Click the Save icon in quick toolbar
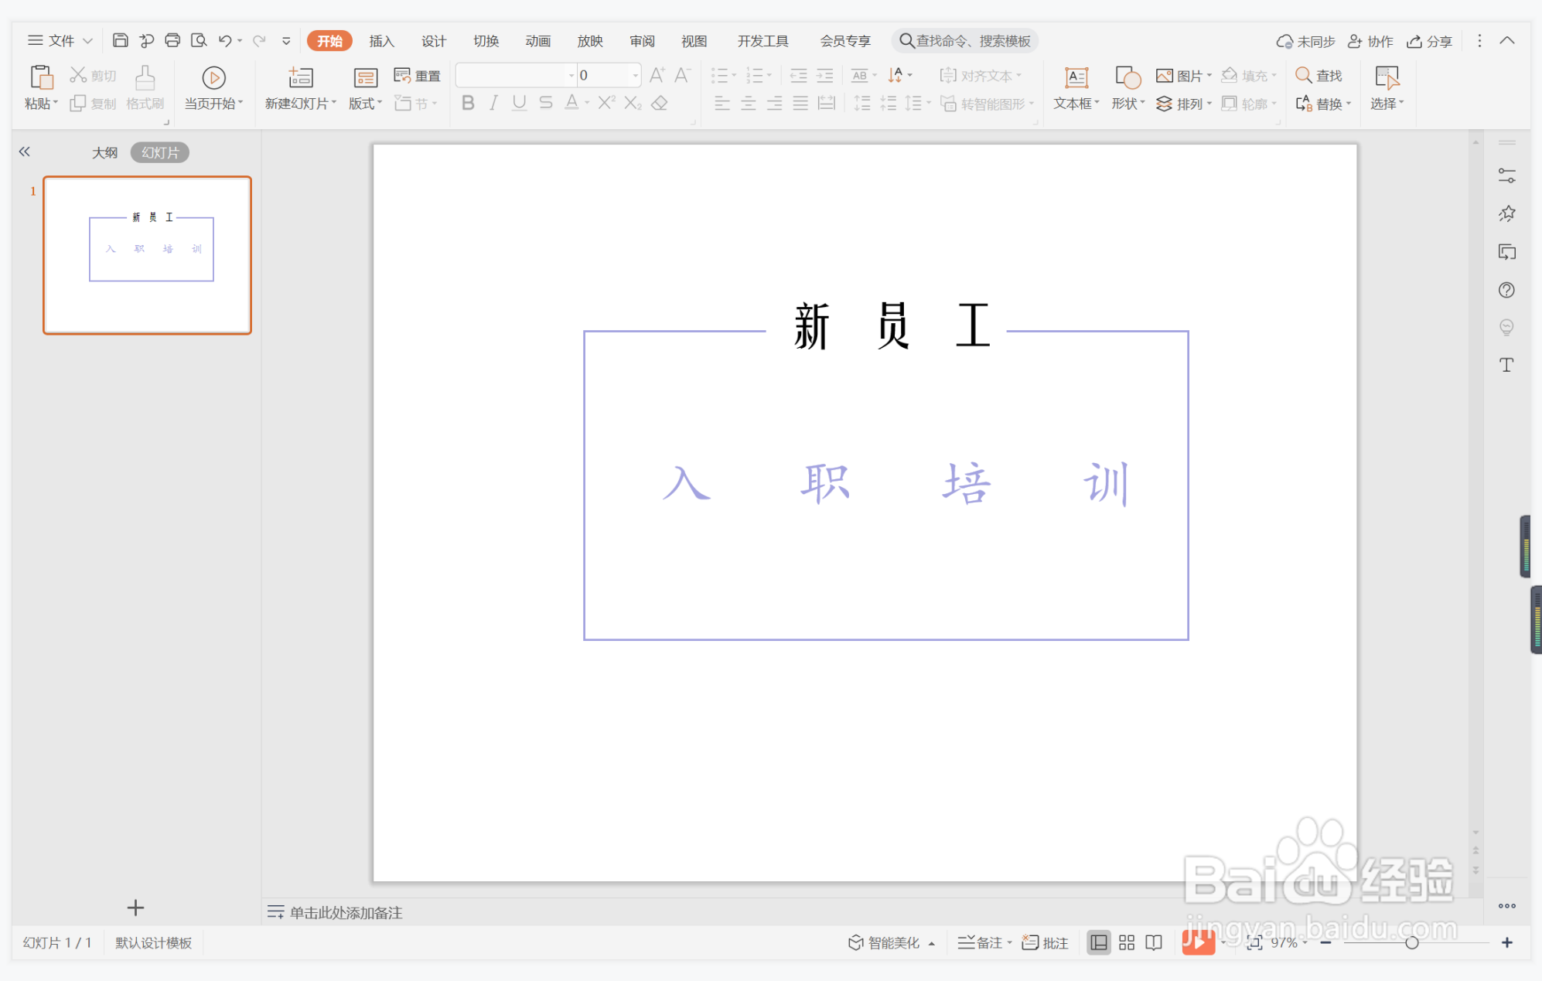The height and width of the screenshot is (981, 1542). pos(120,40)
